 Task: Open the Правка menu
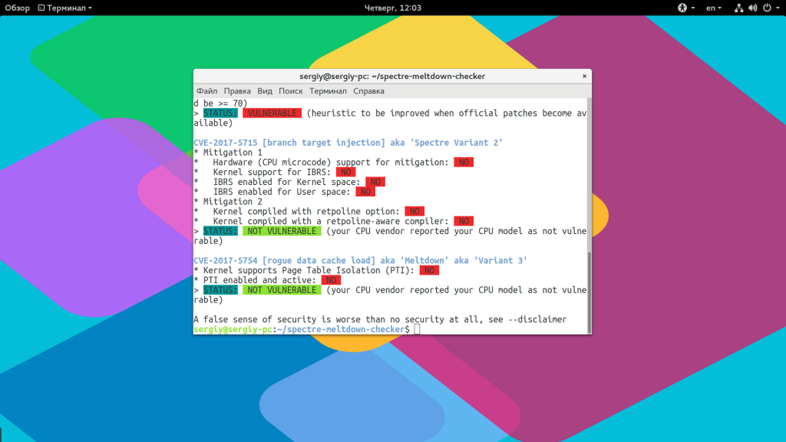pos(237,91)
